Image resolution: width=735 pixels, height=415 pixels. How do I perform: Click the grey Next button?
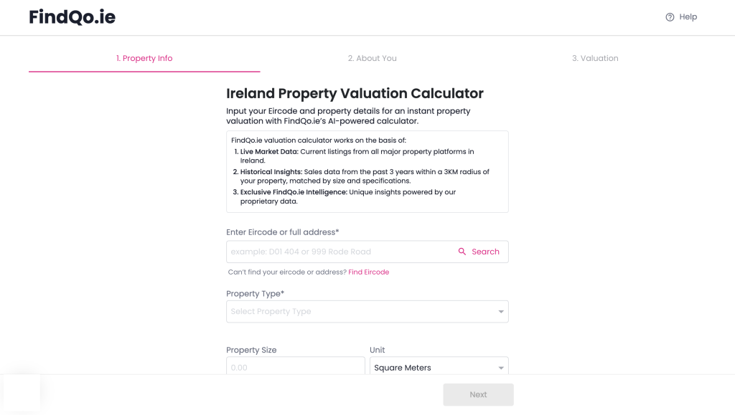(478, 394)
